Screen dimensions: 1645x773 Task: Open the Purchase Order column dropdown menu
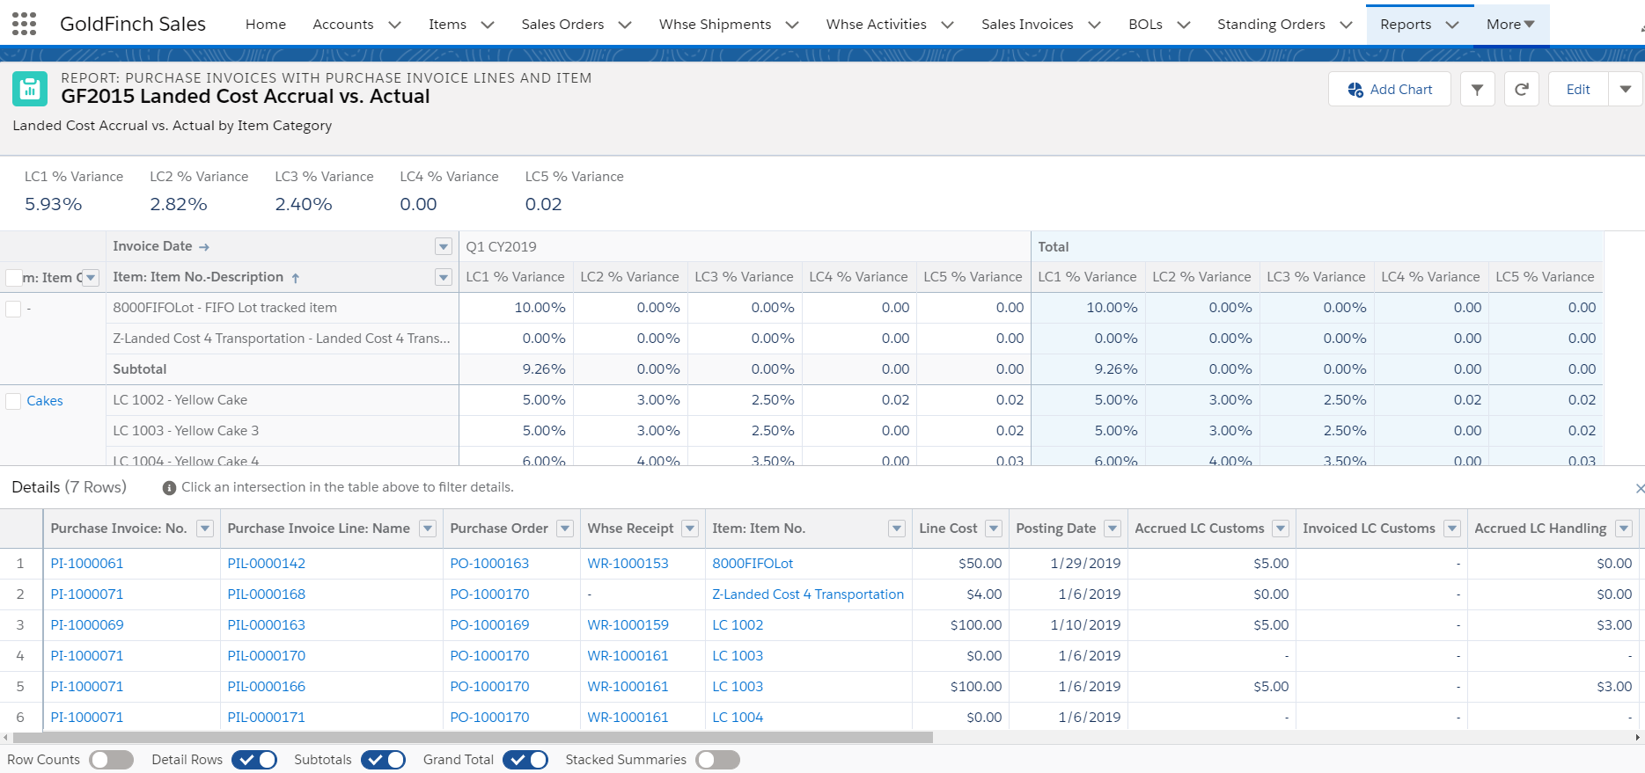pos(565,529)
